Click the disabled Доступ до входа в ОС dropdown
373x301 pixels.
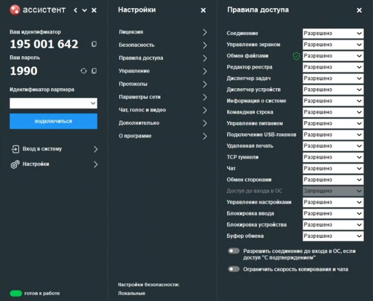tap(333, 191)
